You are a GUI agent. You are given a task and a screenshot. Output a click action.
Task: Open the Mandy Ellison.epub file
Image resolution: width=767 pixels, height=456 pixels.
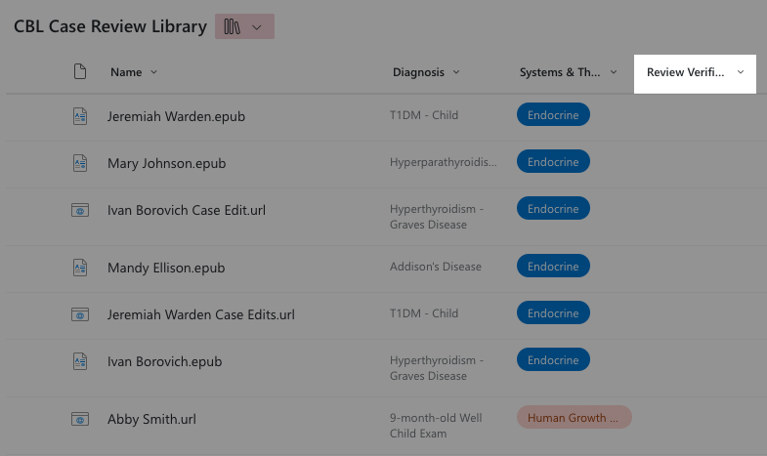pyautogui.click(x=168, y=267)
